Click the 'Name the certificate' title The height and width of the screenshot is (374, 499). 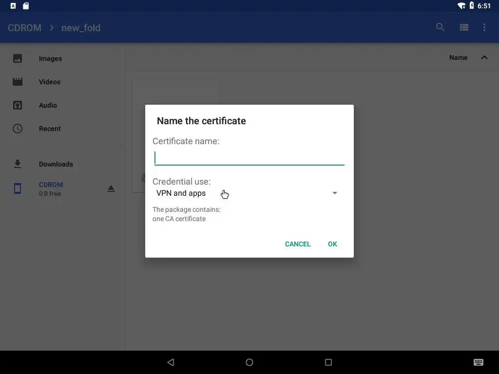click(201, 121)
